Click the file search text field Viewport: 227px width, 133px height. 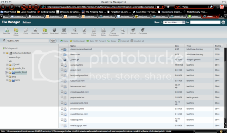coord(205,22)
